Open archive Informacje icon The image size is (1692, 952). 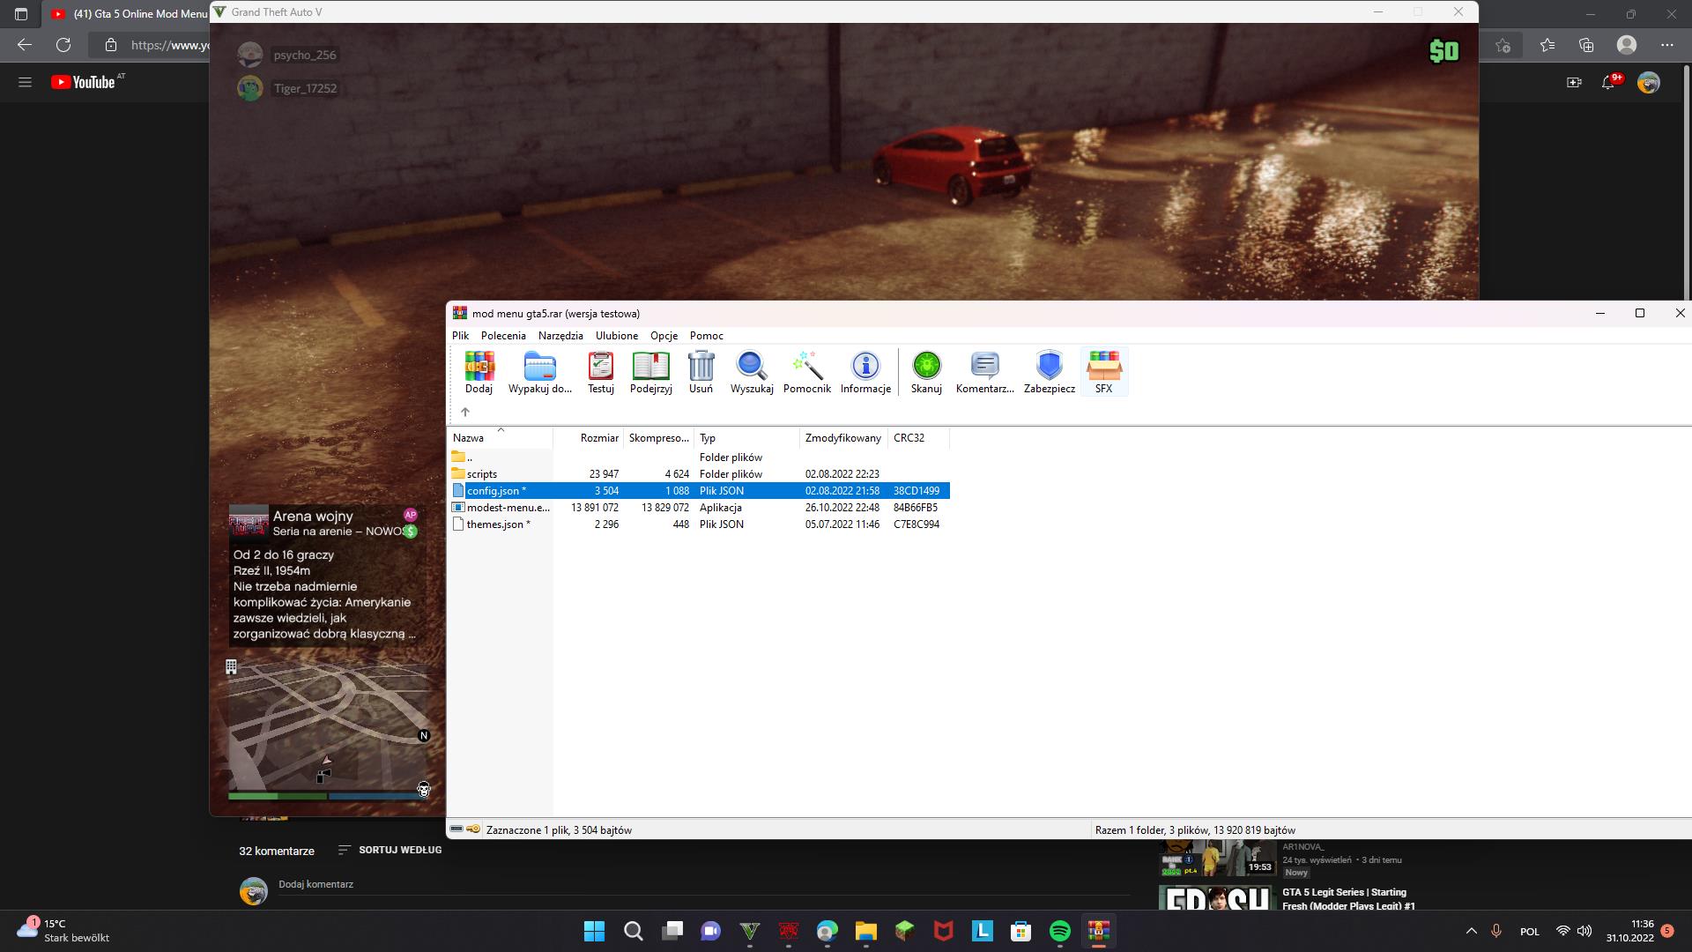pyautogui.click(x=865, y=371)
